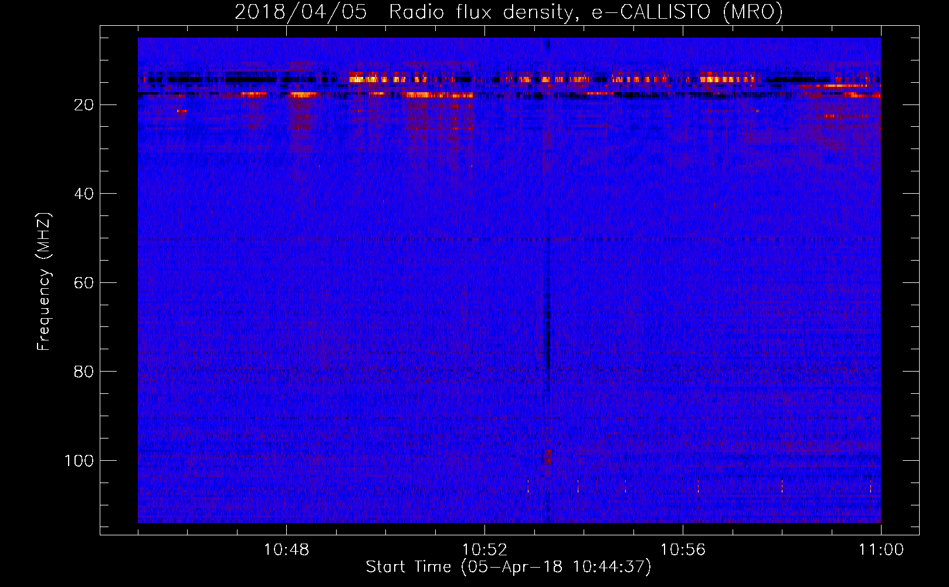This screenshot has height=587, width=949.
Task: Click the '60' frequency tick label
Action: click(x=84, y=283)
